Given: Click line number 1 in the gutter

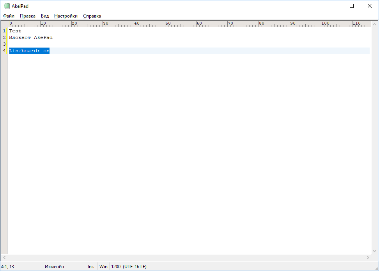Looking at the screenshot, I should click(4, 31).
